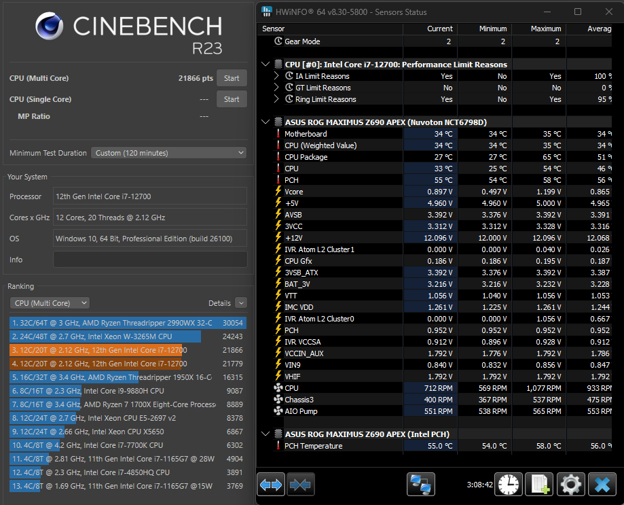Open Minimum Test Duration dropdown

click(x=169, y=153)
